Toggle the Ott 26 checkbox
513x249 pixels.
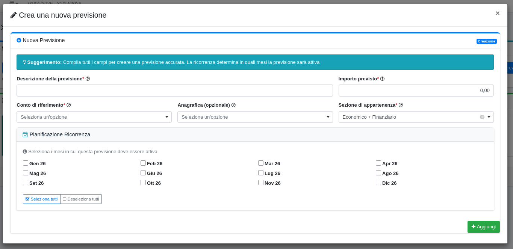[x=143, y=183]
